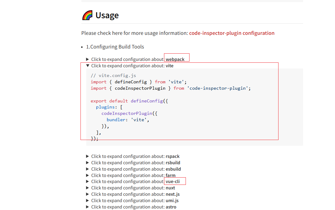Click the codeInspectorPlugin import statement

pyautogui.click(x=170, y=88)
